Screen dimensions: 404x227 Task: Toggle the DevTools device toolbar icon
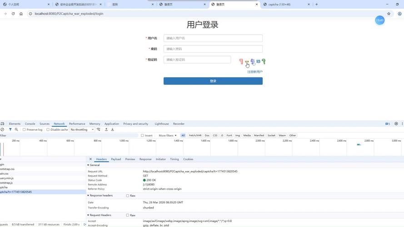[x=2, y=124]
